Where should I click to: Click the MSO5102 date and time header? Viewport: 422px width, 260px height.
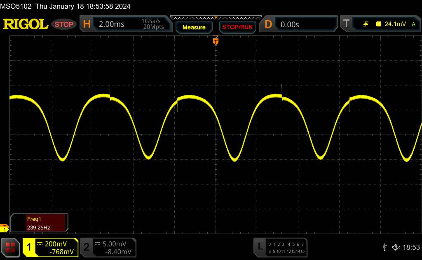66,6
